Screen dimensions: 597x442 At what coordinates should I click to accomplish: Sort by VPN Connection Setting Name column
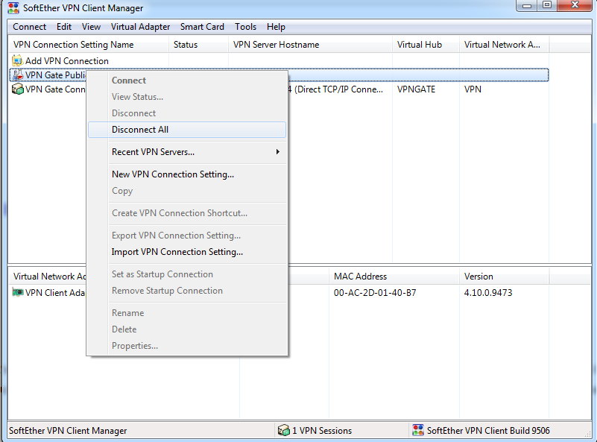coord(89,45)
